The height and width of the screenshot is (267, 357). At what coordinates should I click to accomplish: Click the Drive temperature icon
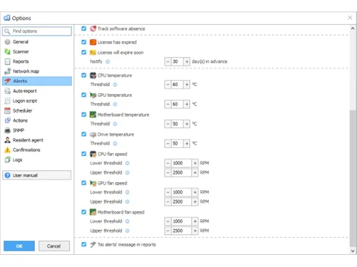[x=93, y=135]
